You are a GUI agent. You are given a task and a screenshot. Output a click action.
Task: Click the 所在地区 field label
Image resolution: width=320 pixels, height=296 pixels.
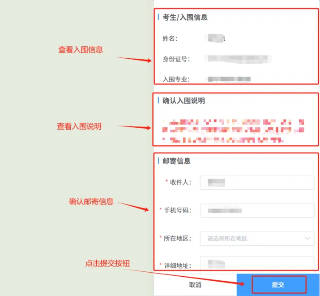178,238
